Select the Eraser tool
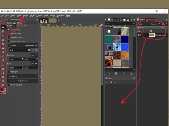 coord(3,60)
